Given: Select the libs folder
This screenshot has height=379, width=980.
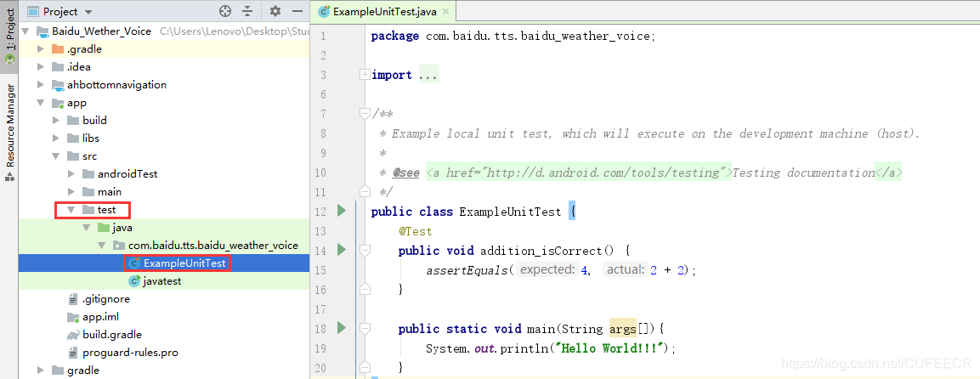Looking at the screenshot, I should click(x=91, y=138).
